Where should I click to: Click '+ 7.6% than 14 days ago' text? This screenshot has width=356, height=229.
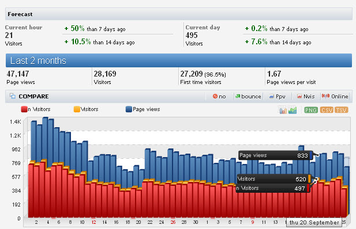pos(278,41)
